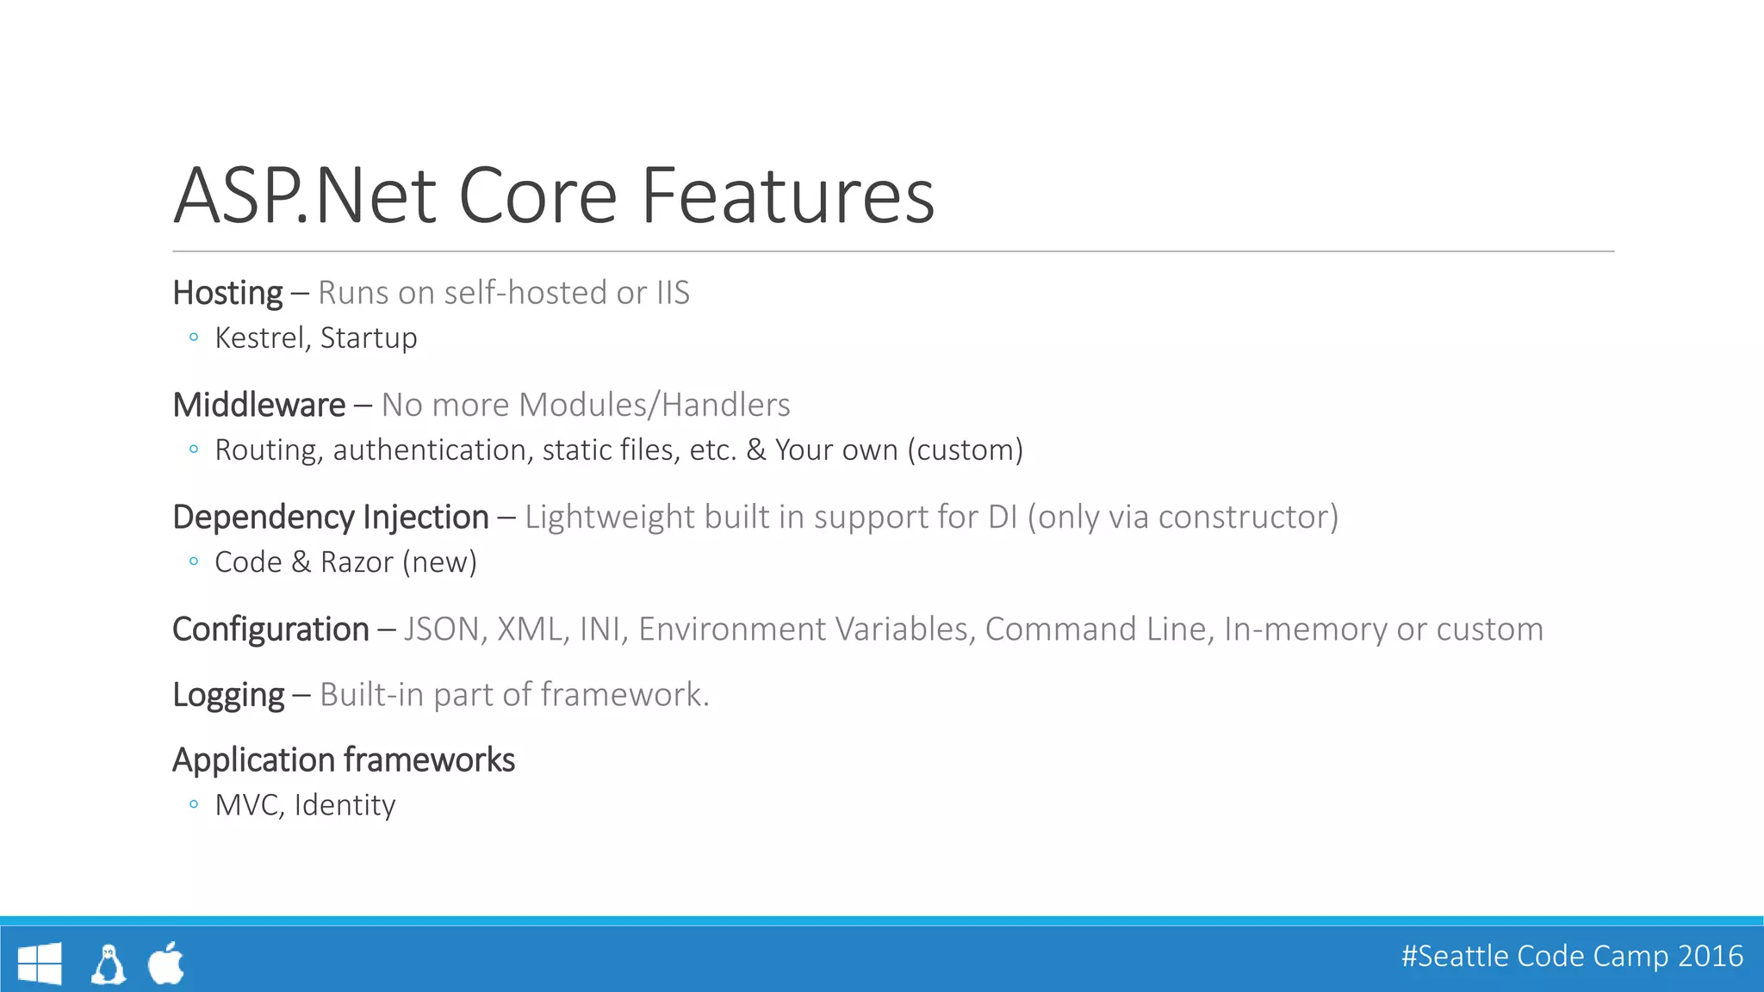The width and height of the screenshot is (1764, 992).
Task: Click the Hosting heading
Action: tap(227, 293)
